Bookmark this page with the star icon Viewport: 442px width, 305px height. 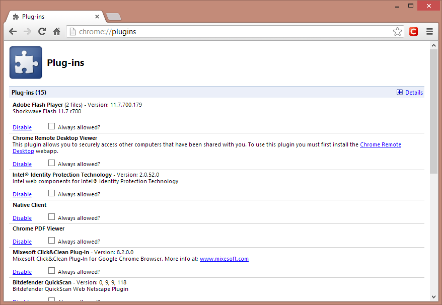pyautogui.click(x=397, y=32)
